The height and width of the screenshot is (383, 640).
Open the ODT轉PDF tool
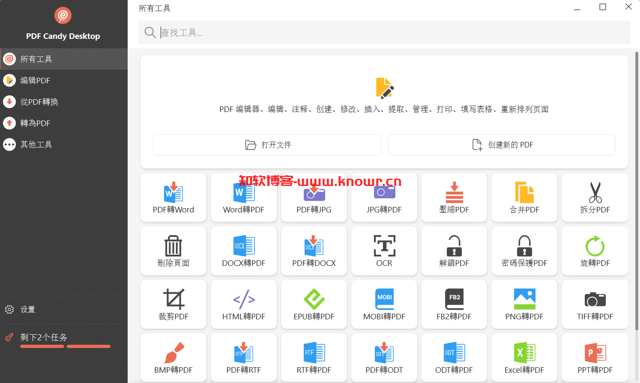(454, 357)
